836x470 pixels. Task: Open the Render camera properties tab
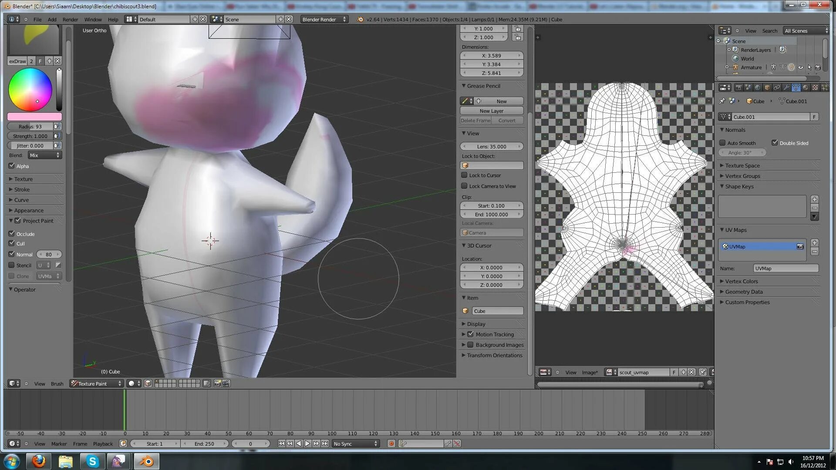click(739, 87)
